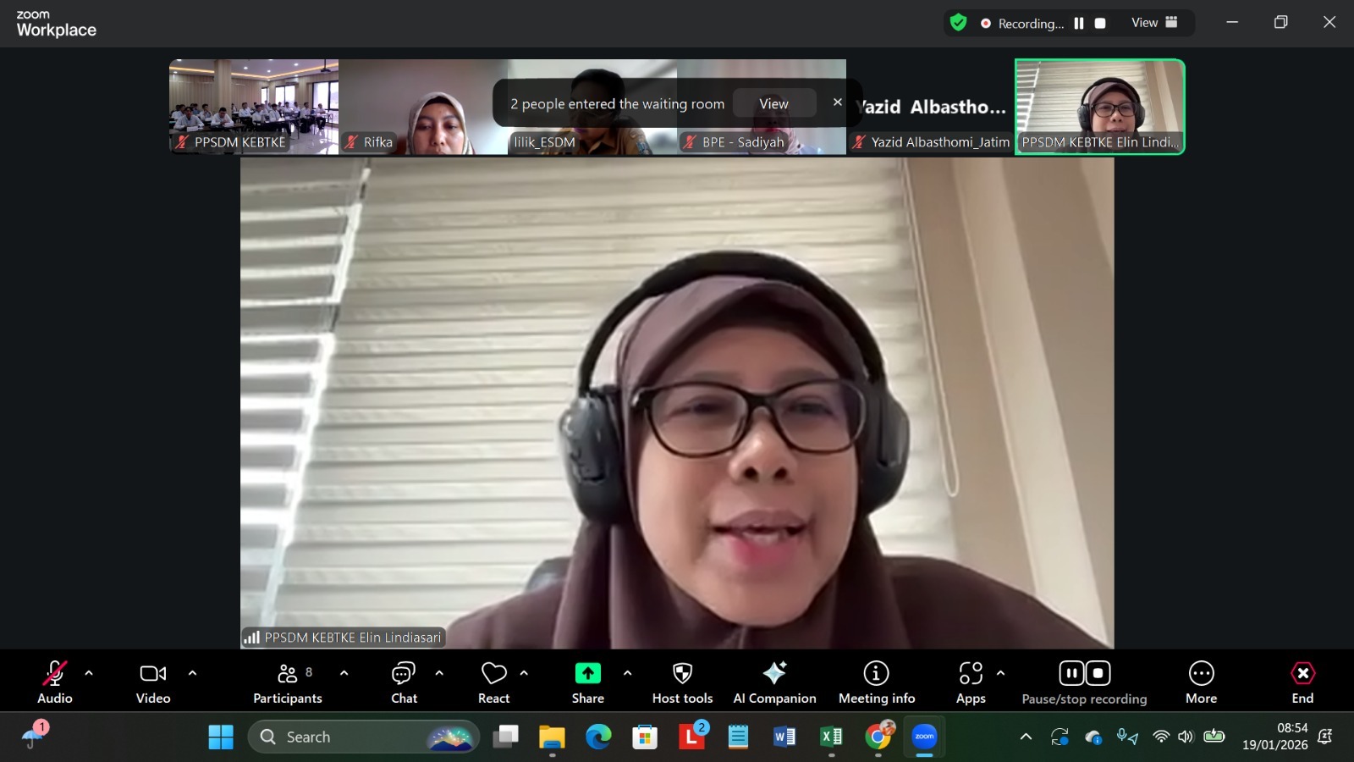Click the encryption shield icon
This screenshot has width=1354, height=762.
pyautogui.click(x=958, y=23)
